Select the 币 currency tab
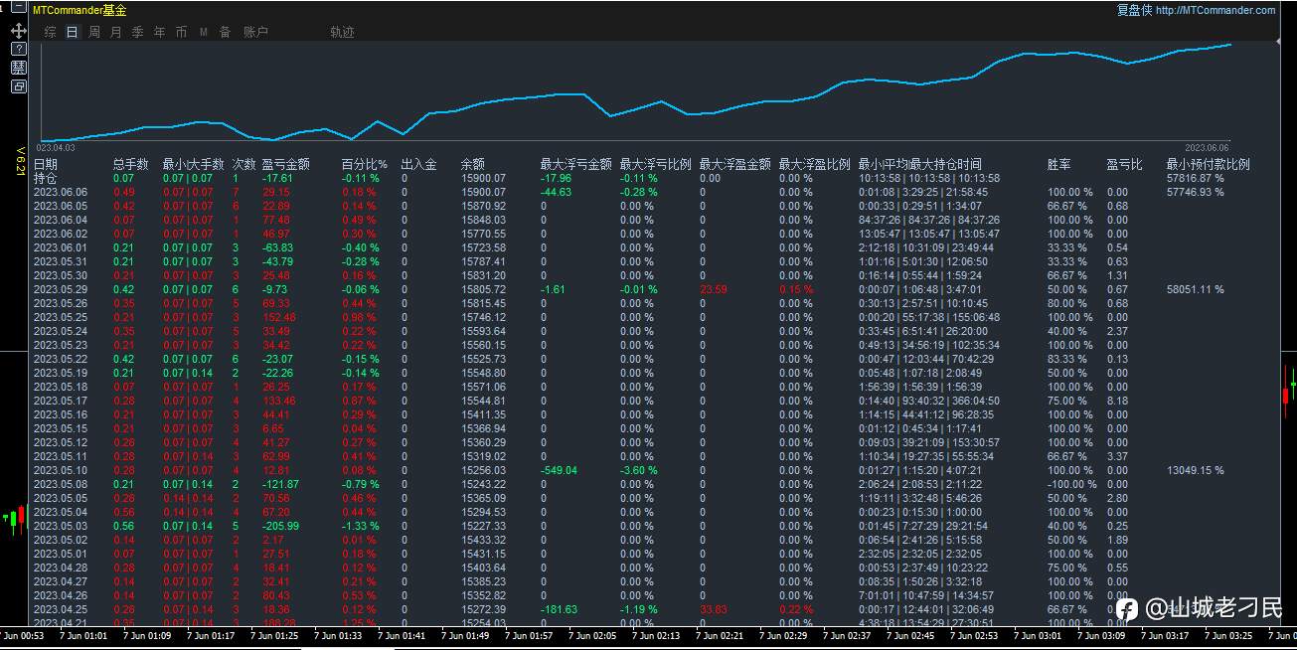Image resolution: width=1297 pixels, height=650 pixels. [182, 32]
